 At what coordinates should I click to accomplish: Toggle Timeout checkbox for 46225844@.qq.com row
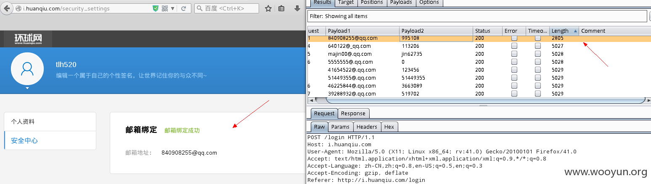tap(538, 86)
